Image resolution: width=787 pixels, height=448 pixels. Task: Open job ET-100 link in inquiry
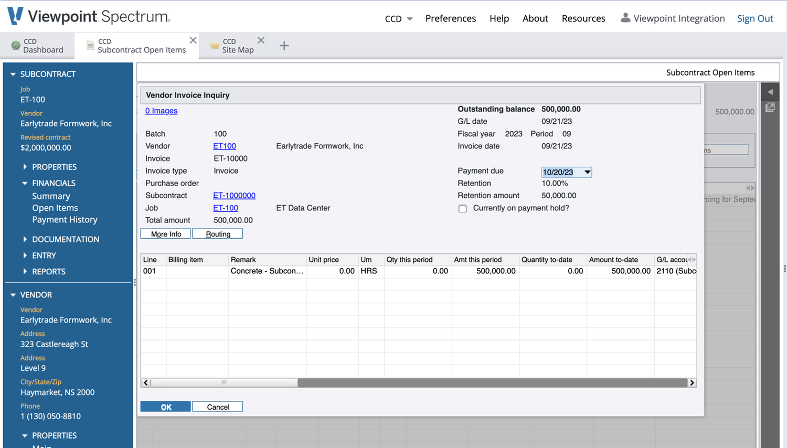point(226,208)
